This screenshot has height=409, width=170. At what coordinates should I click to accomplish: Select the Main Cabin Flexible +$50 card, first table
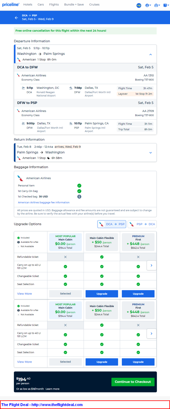(102, 242)
